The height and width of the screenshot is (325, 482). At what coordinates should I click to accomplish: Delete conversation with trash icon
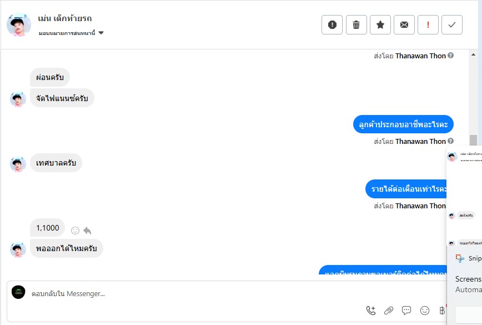[x=357, y=24]
